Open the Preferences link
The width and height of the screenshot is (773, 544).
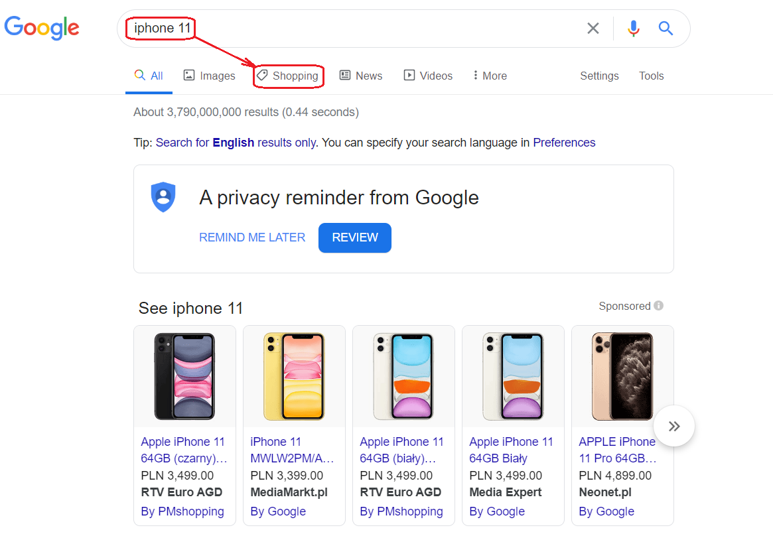click(564, 143)
